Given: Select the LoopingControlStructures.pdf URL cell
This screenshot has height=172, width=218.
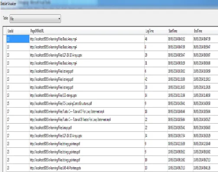Looking at the screenshot, I should [x=87, y=103].
